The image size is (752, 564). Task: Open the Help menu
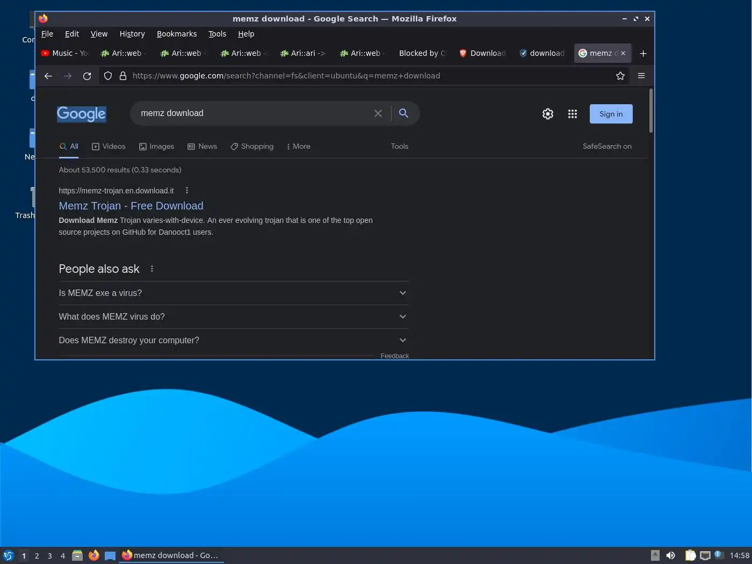click(x=246, y=34)
